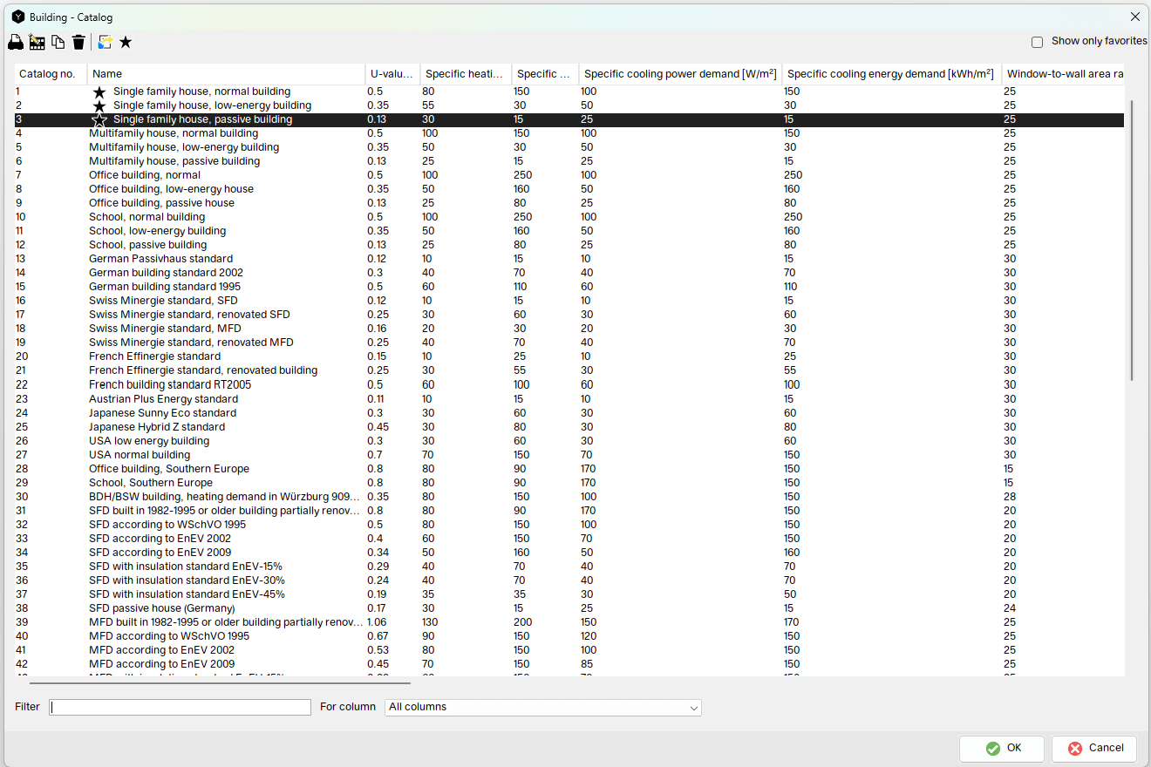Dismiss the dialog with Cancel
The height and width of the screenshot is (767, 1151).
point(1093,748)
